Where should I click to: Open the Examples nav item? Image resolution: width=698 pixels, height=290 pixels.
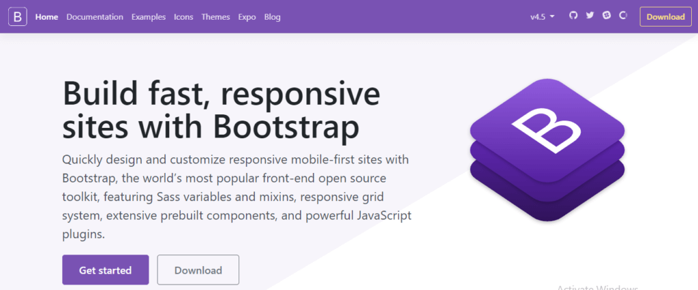[149, 17]
